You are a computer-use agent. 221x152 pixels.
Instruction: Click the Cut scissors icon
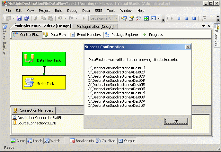point(36,18)
